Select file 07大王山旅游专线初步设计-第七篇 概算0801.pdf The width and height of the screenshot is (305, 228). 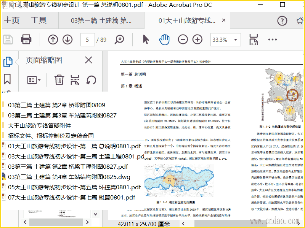(71, 198)
